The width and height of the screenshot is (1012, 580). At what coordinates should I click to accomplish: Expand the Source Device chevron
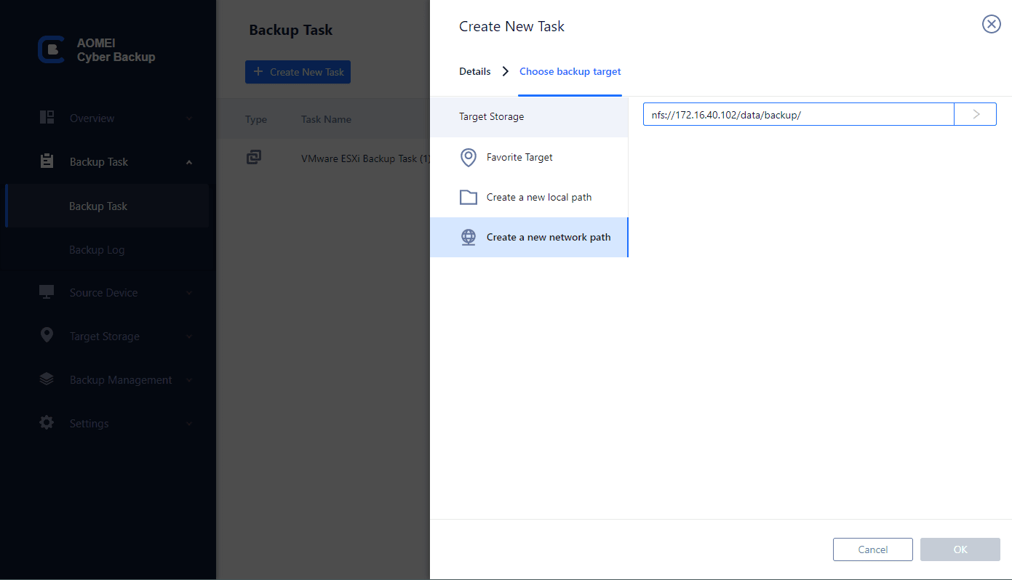point(189,293)
